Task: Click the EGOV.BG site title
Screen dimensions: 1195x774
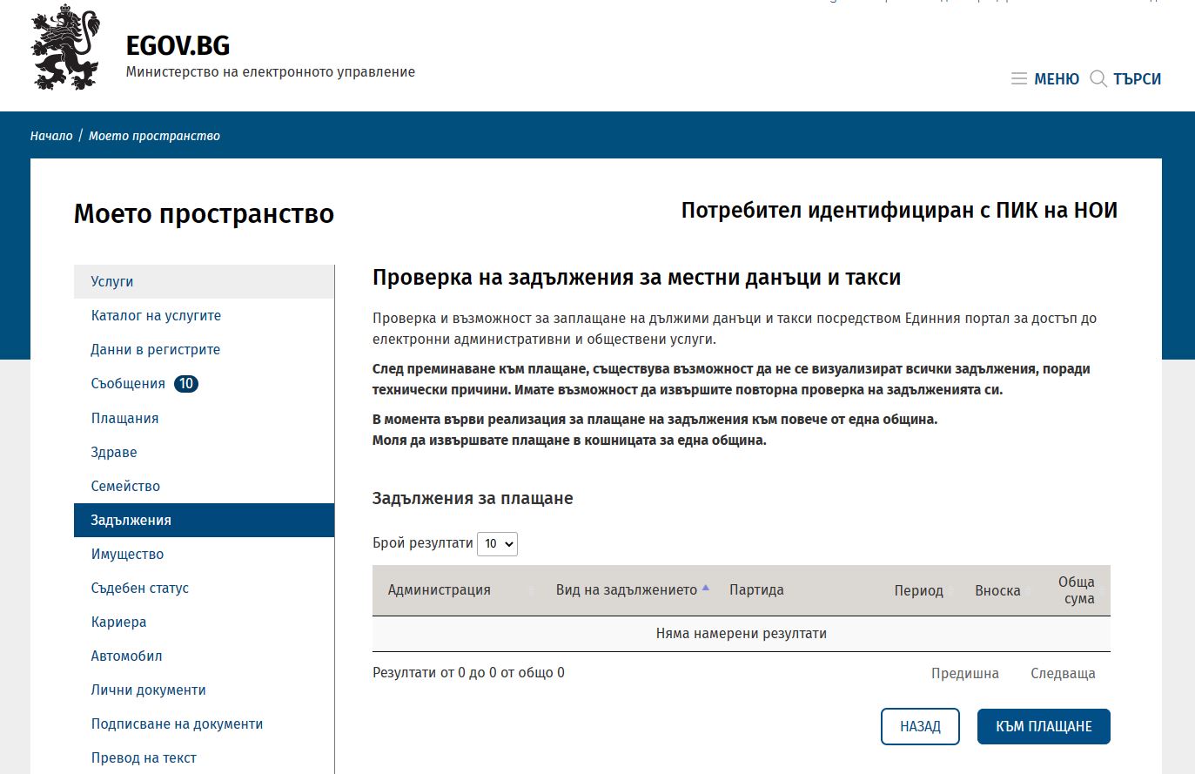Action: pyautogui.click(x=178, y=46)
